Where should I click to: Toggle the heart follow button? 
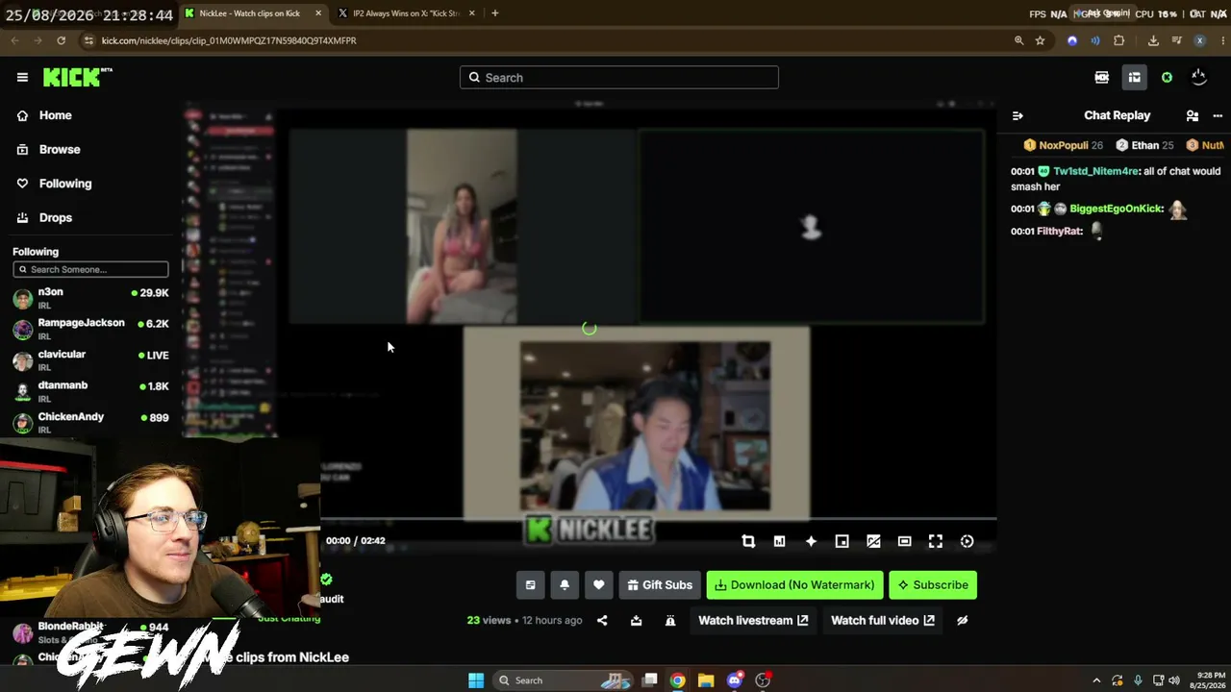(598, 584)
